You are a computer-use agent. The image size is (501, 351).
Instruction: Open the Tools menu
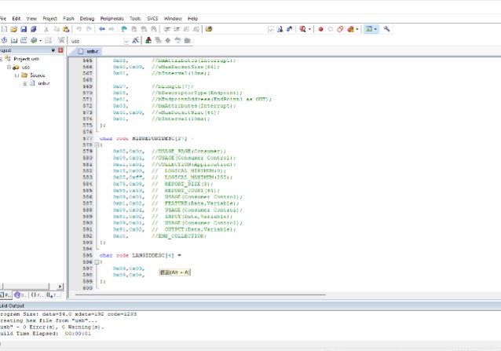coord(135,19)
